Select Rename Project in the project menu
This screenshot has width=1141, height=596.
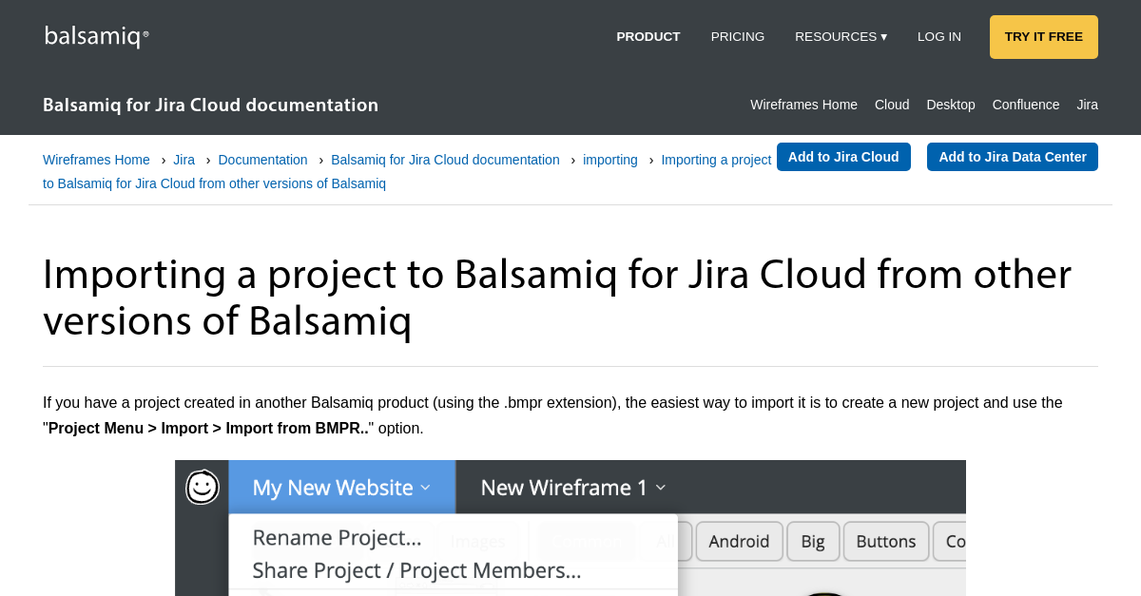click(336, 537)
